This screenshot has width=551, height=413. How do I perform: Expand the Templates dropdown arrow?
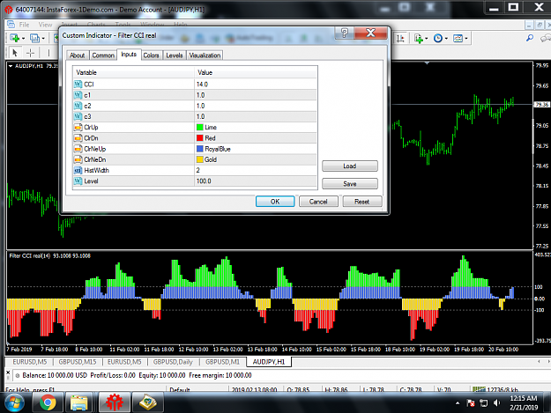pos(466,38)
